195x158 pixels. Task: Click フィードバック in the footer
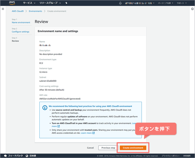pyautogui.click(x=15, y=156)
